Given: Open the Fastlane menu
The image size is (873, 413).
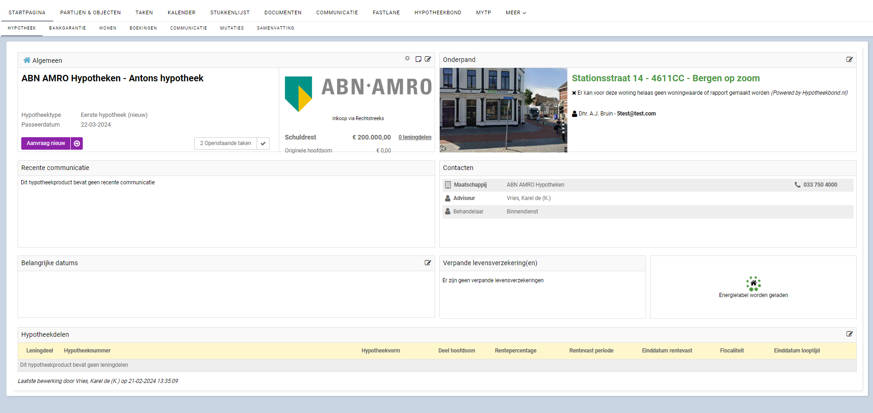Looking at the screenshot, I should pos(386,12).
